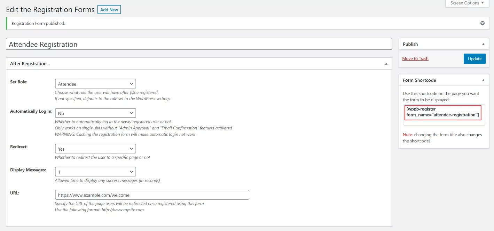The image size is (494, 231).
Task: Click the 'Automatically Log In:' label
Action: [31, 111]
